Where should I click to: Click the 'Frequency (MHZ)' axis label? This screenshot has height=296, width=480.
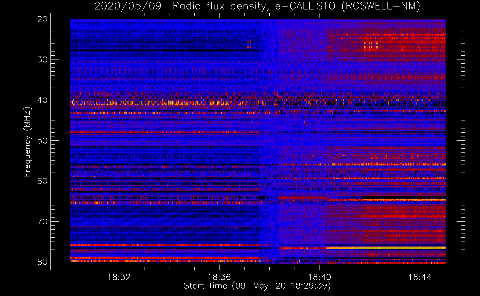(x=27, y=142)
